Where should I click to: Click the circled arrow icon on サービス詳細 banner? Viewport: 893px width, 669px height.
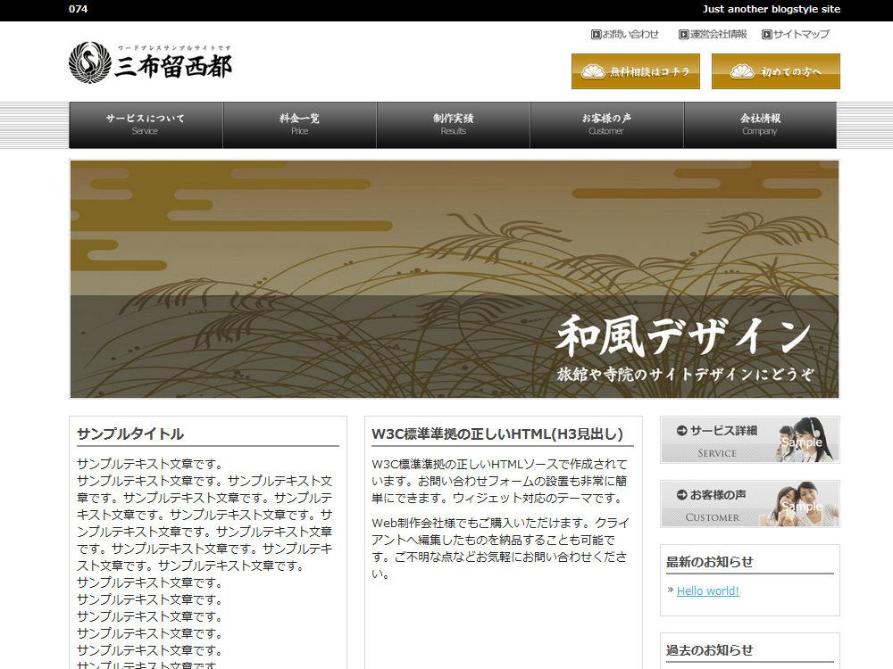(x=681, y=431)
